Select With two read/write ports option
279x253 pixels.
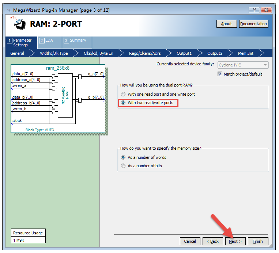[147, 103]
